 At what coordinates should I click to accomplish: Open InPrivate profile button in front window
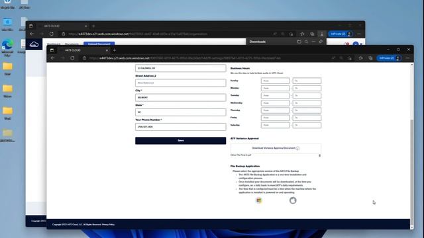coord(389,58)
